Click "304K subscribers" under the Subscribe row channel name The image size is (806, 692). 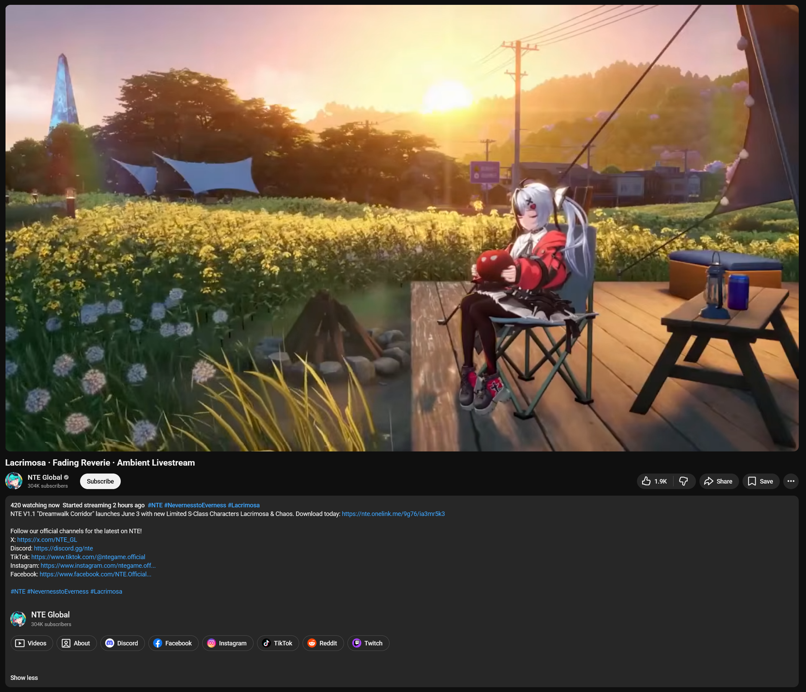click(x=48, y=486)
